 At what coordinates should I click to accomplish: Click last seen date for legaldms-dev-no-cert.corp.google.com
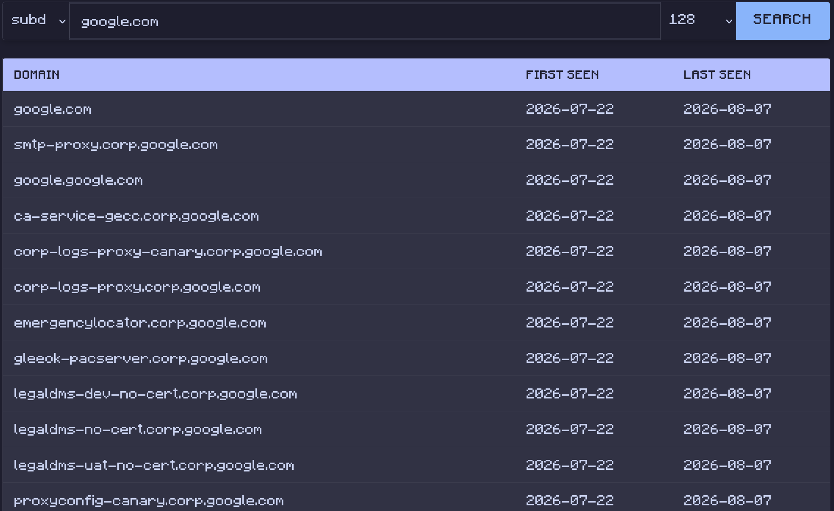coord(727,394)
